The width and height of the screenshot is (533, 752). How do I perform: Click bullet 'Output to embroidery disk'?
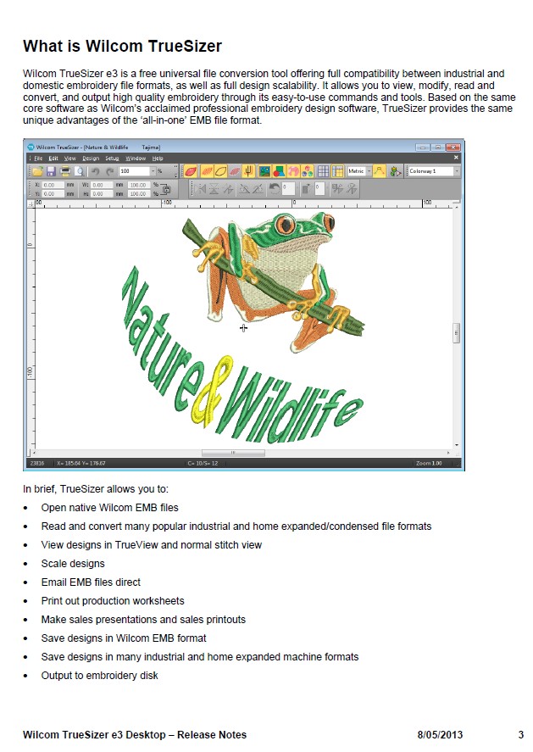coord(99,675)
